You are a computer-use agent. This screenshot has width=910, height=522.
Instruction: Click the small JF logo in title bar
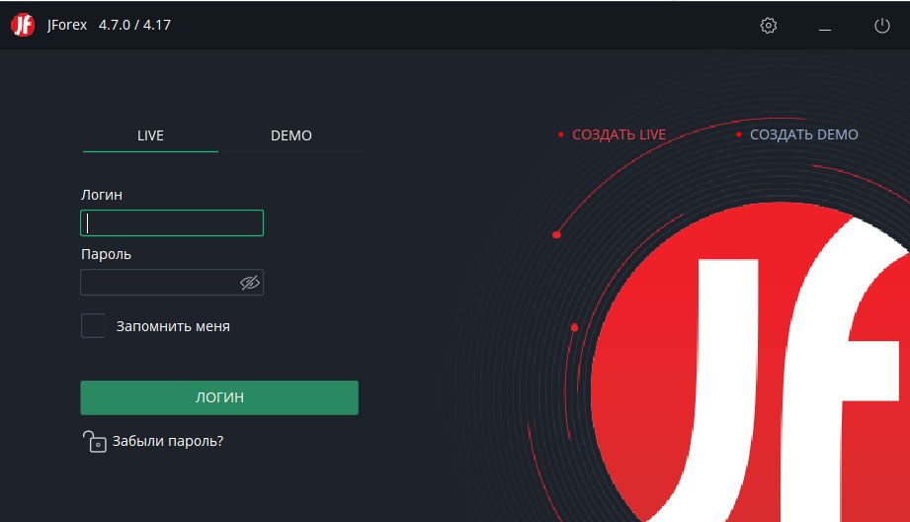click(23, 26)
